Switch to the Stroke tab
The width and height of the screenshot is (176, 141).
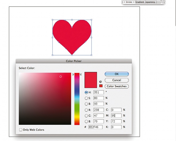(129, 2)
